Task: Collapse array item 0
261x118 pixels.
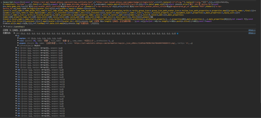Action: pyautogui.click(x=16, y=36)
